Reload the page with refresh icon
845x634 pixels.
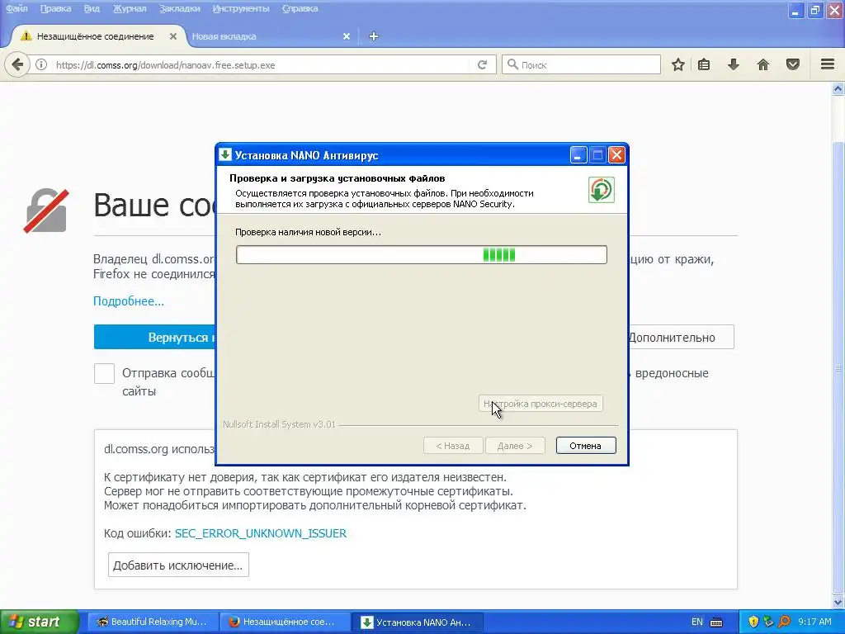pyautogui.click(x=482, y=64)
